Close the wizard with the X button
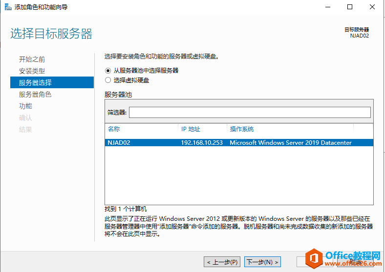The height and width of the screenshot is (272, 385). pyautogui.click(x=372, y=7)
